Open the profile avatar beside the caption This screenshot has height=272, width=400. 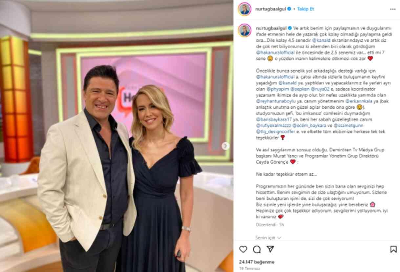(x=245, y=30)
